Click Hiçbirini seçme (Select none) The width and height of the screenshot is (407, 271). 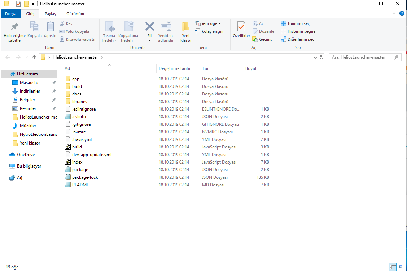point(298,31)
